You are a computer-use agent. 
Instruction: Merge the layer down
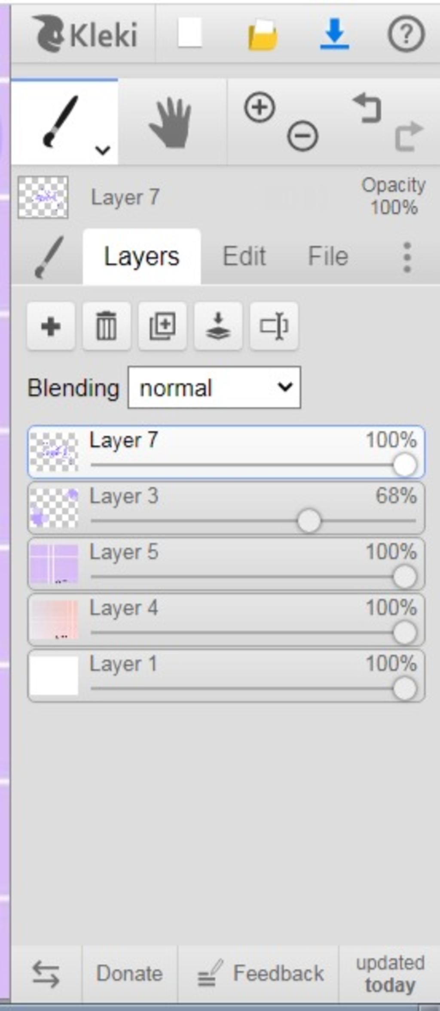tap(218, 326)
